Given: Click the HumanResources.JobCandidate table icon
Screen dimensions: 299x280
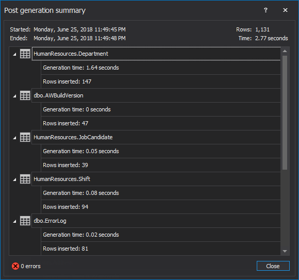Looking at the screenshot, I should (x=25, y=137).
